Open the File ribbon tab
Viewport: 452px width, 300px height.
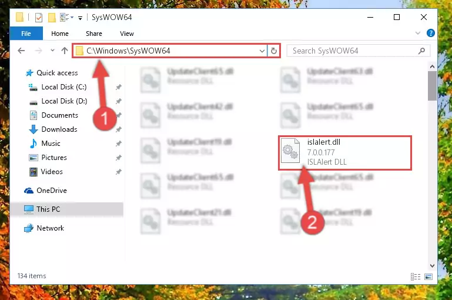26,34
